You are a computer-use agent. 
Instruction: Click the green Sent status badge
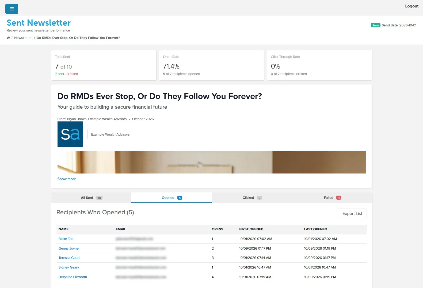click(376, 25)
